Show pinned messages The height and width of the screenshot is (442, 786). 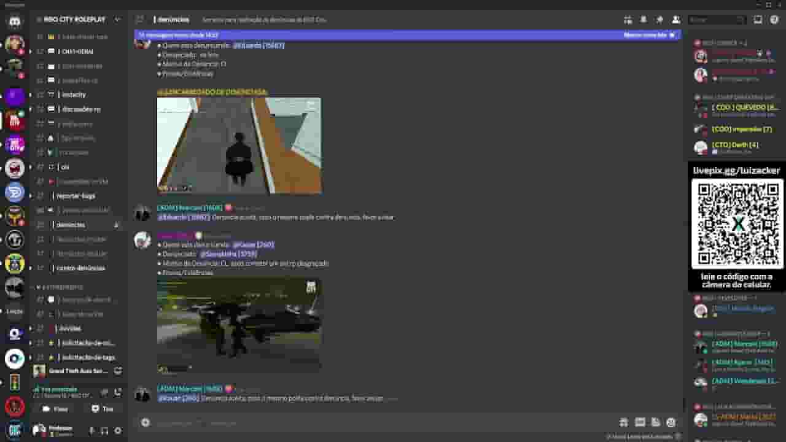click(660, 20)
